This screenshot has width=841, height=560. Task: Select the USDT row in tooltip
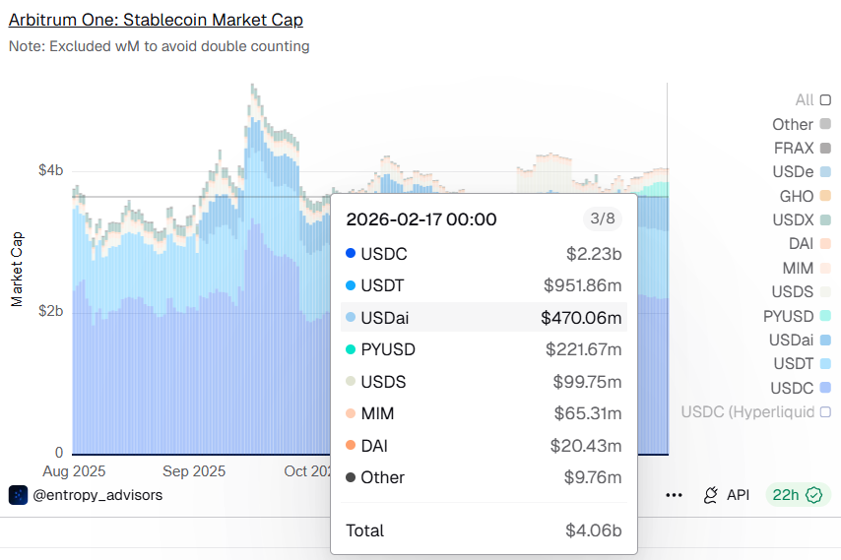point(484,285)
